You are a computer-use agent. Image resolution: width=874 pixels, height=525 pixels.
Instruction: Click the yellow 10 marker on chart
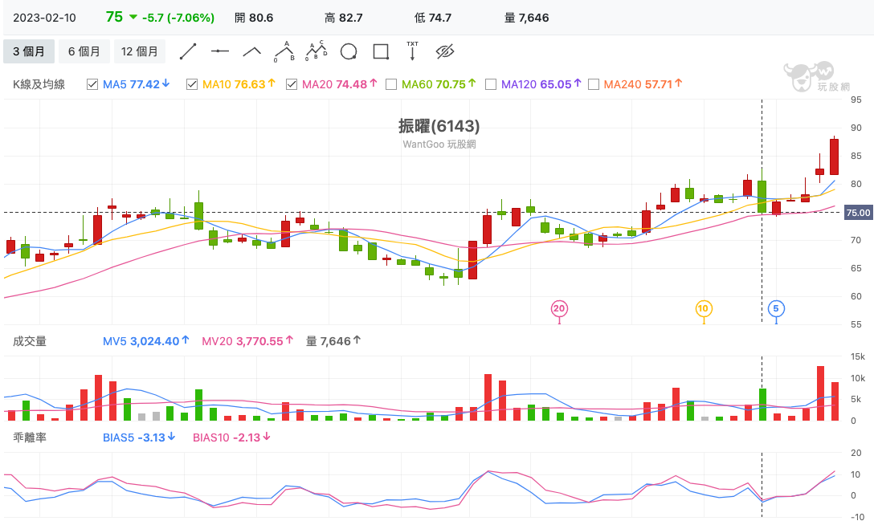704,308
